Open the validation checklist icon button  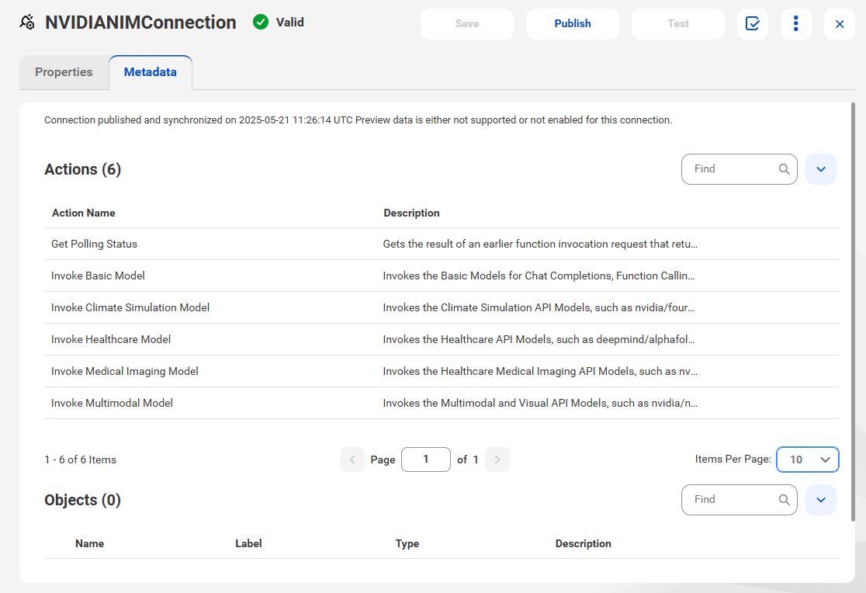pos(752,24)
